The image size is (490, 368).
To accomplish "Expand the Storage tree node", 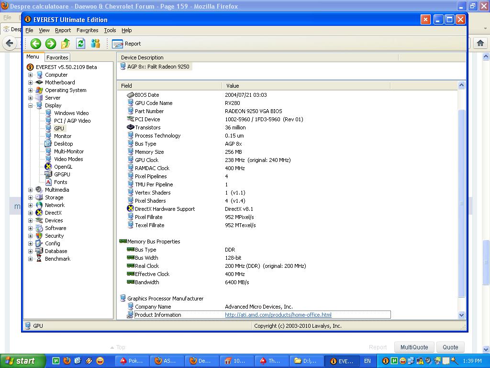I will 30,197.
